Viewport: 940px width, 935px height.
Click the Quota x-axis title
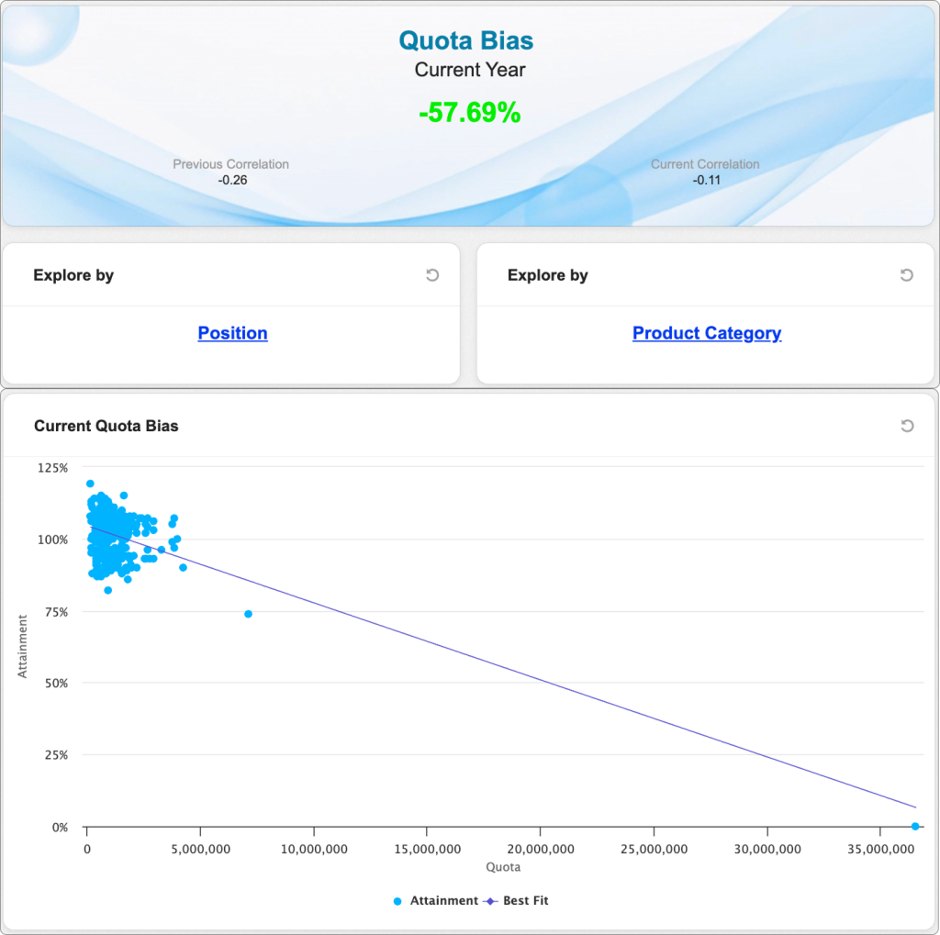click(x=502, y=867)
